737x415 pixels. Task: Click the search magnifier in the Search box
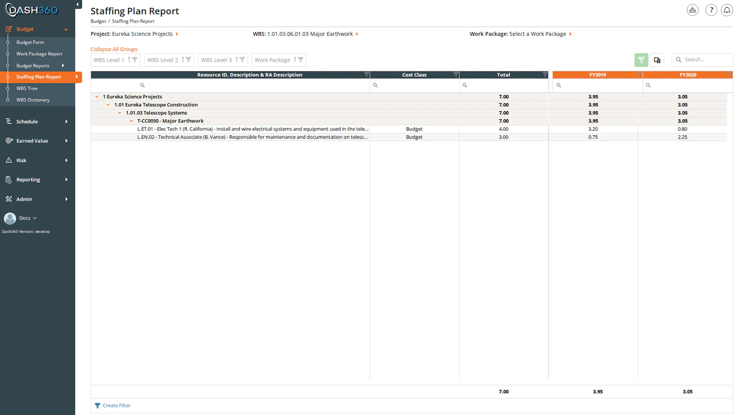click(679, 59)
